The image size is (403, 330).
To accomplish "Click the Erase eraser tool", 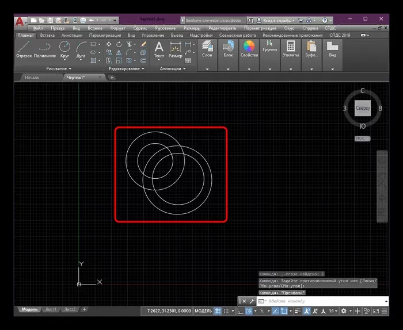I will tap(143, 44).
